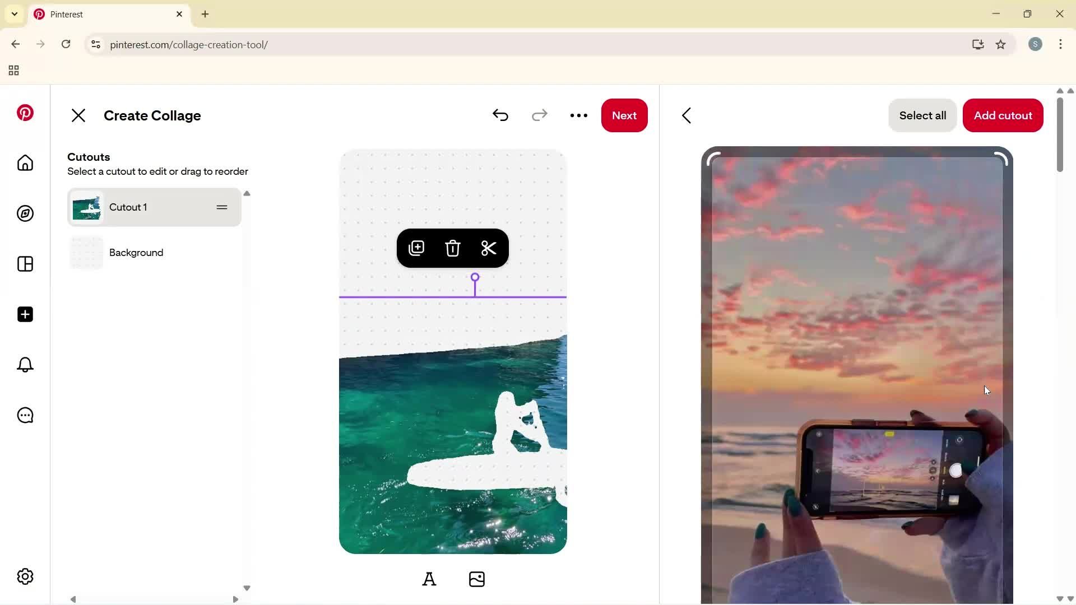The image size is (1076, 605).
Task: Select the text tool below the collage canvas
Action: tap(429, 579)
